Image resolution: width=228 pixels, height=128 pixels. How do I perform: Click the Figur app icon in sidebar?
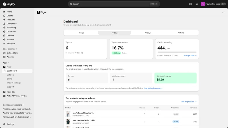(4, 67)
